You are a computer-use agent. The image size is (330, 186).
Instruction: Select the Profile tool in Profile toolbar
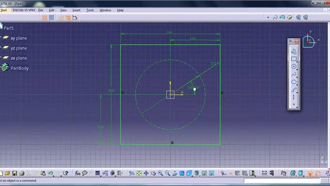tap(294, 51)
